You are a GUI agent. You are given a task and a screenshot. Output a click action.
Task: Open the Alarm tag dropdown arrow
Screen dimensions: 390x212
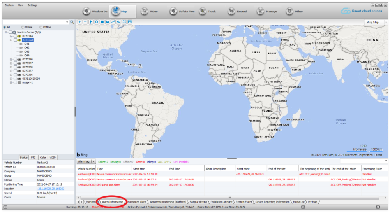coord(93,161)
